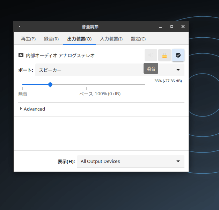Switch to the 録音(R) tab

(x=51, y=39)
